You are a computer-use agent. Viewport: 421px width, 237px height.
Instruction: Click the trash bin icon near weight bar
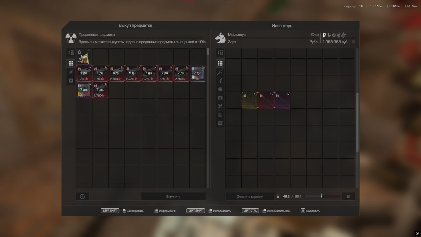[348, 197]
